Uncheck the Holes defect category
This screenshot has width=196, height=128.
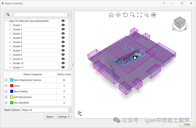pyautogui.click(x=6, y=86)
